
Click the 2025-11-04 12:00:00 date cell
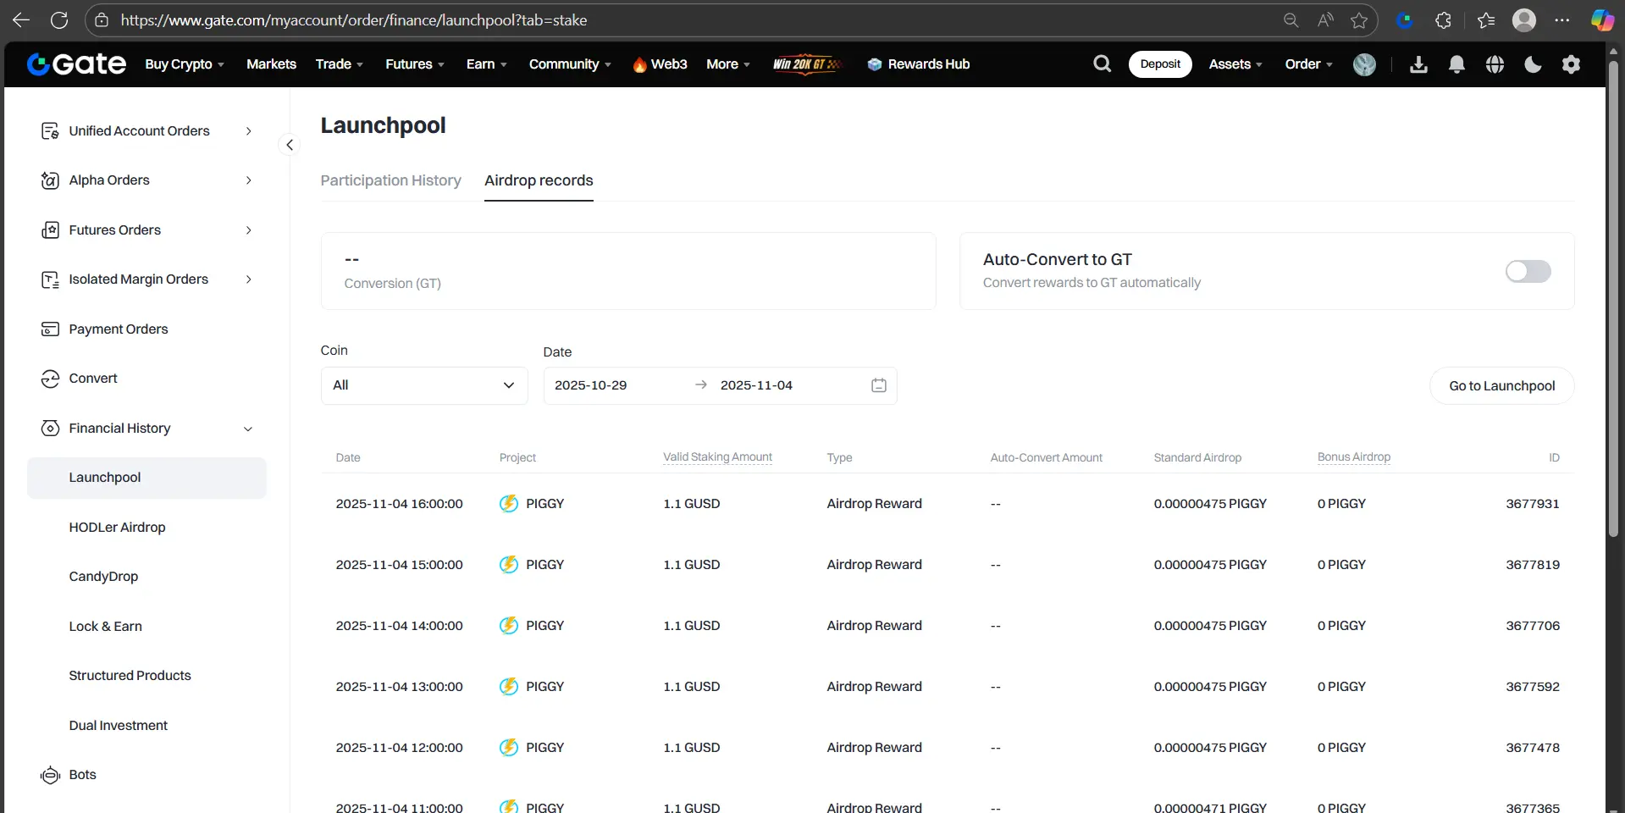[399, 748]
